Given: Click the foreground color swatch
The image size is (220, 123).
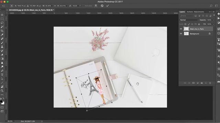Looking at the screenshot, I should (x=1, y=101).
